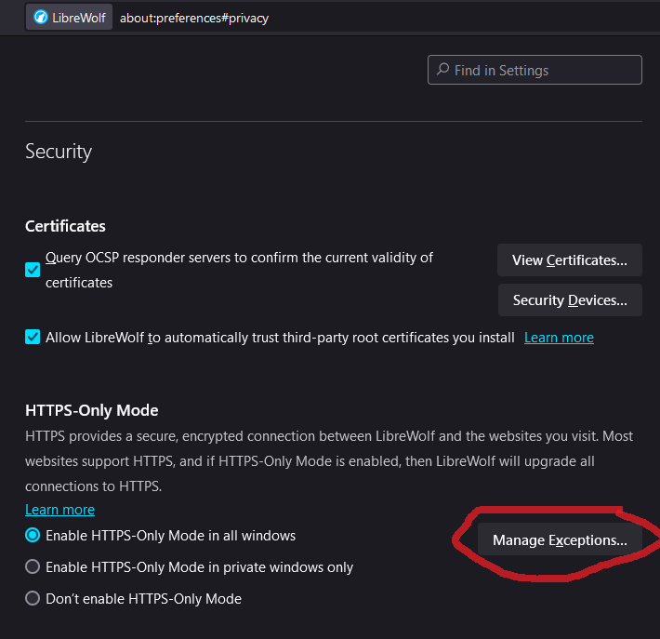Screen dimensions: 660x639
Task: Uncheck the Query OCSP responder servers checkbox
Action: click(33, 270)
